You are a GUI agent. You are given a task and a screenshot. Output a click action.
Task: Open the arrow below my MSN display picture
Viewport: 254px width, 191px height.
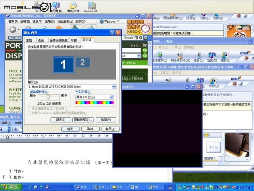247,159
